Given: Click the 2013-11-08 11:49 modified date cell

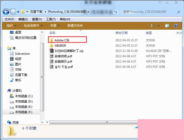Looking at the screenshot, I should point(126,51).
